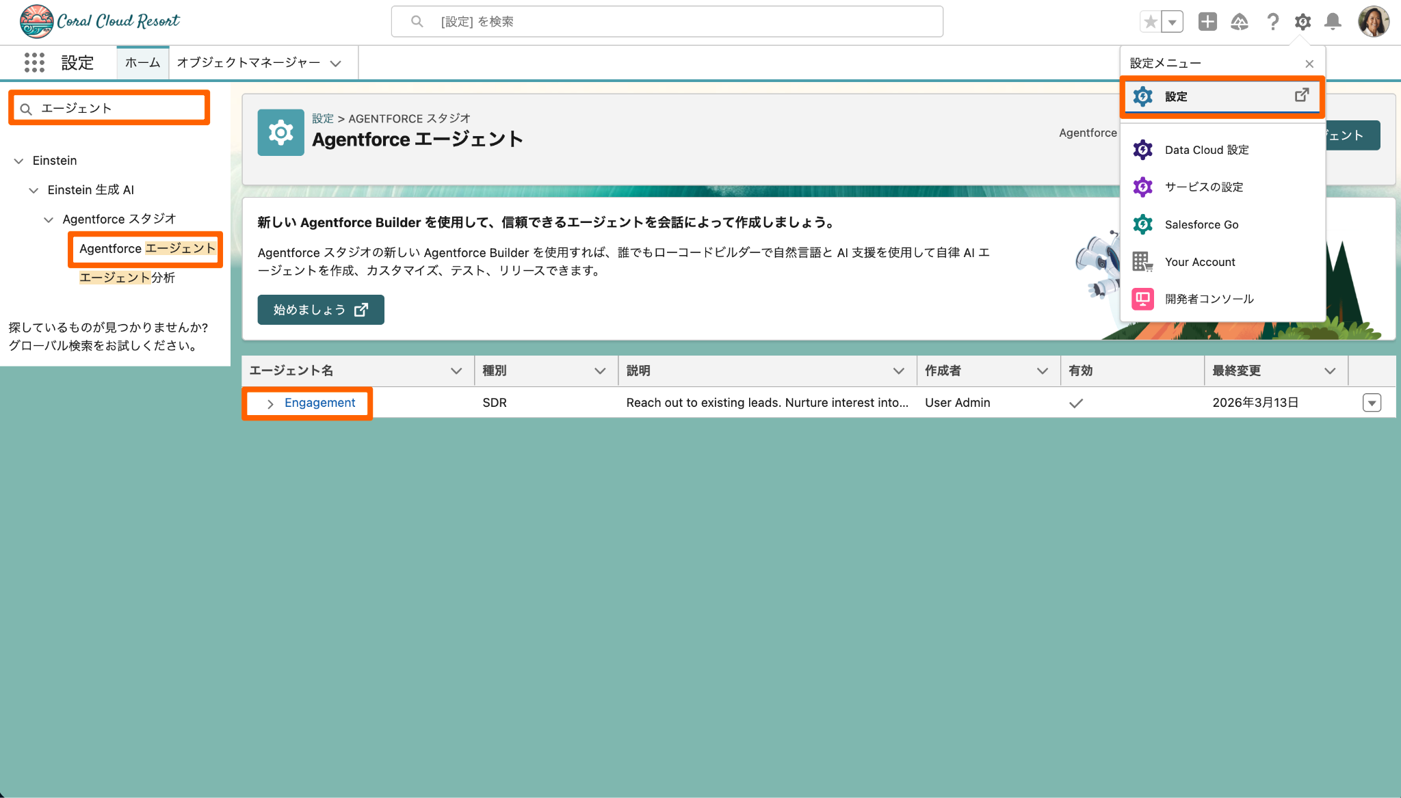The image size is (1401, 798).
Task: Select Data Cloud 設定 from setup menu
Action: pyautogui.click(x=1206, y=150)
